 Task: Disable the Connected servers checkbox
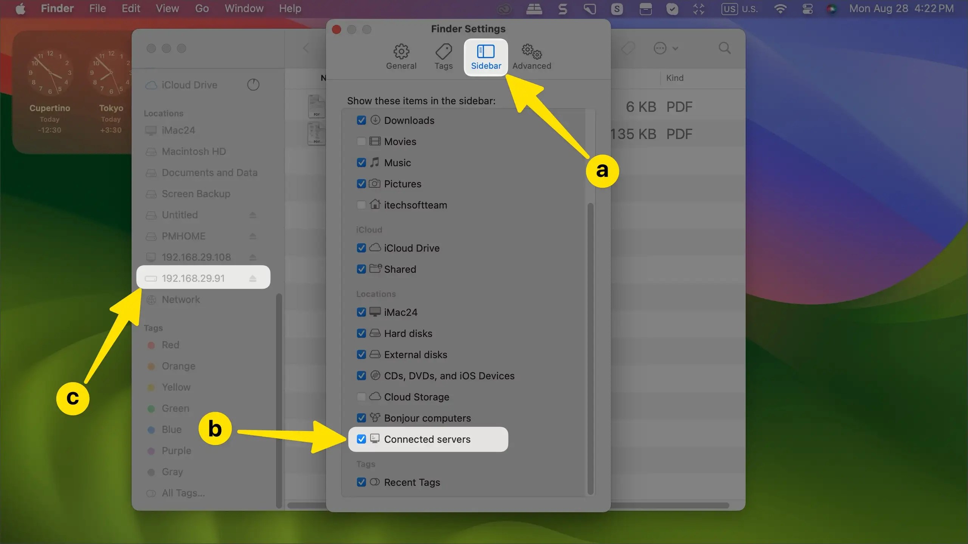(361, 439)
